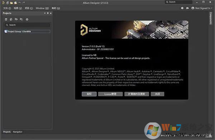Screen dimensions: 215x140
Task: Open the 项目 (C) menu
Action: (29, 8)
